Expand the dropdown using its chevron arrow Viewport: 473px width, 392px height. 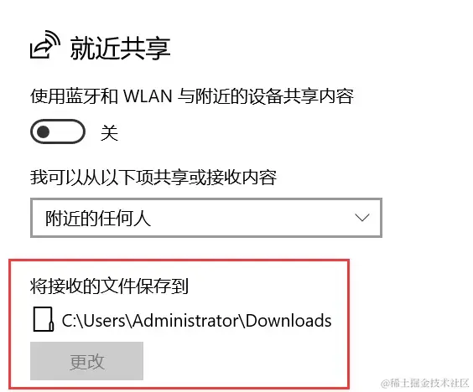362,218
